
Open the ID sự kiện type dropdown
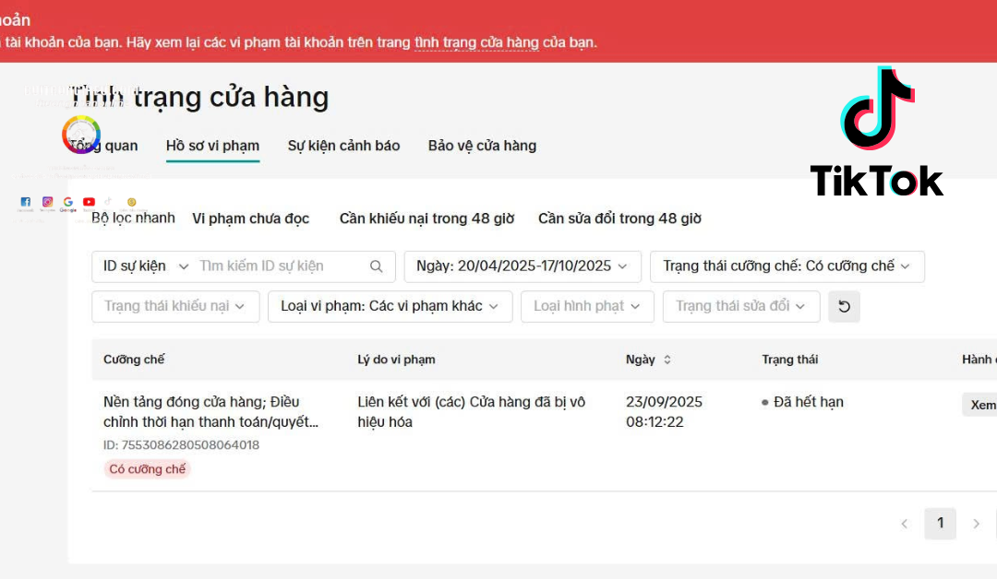point(146,266)
